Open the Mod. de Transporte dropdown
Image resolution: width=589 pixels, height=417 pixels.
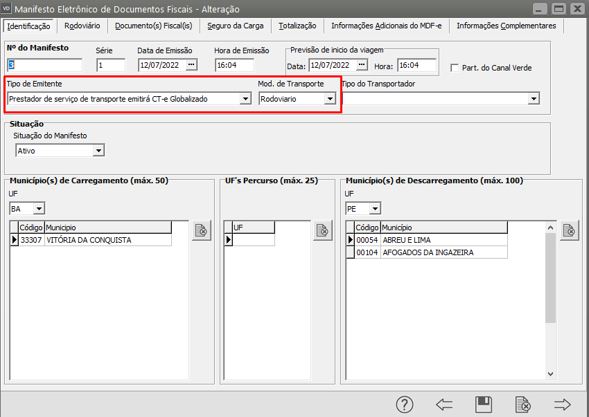point(330,99)
